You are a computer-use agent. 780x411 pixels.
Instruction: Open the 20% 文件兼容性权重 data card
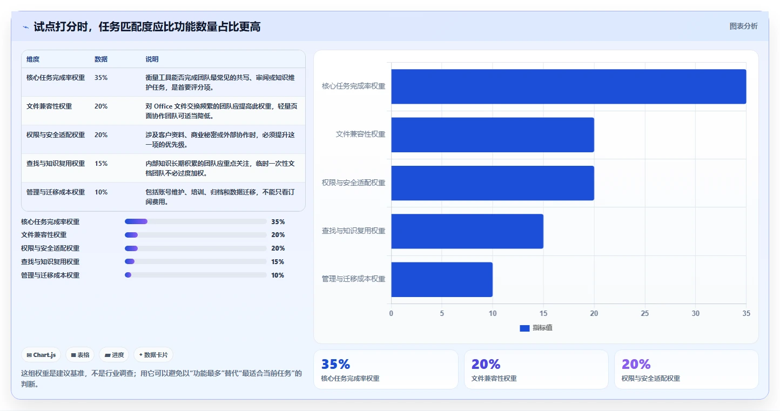pos(536,369)
